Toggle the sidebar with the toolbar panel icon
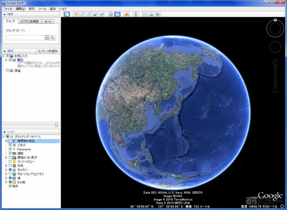The width and height of the screenshot is (287, 210). click(67, 14)
